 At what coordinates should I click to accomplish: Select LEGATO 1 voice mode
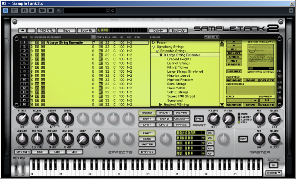click(239, 117)
